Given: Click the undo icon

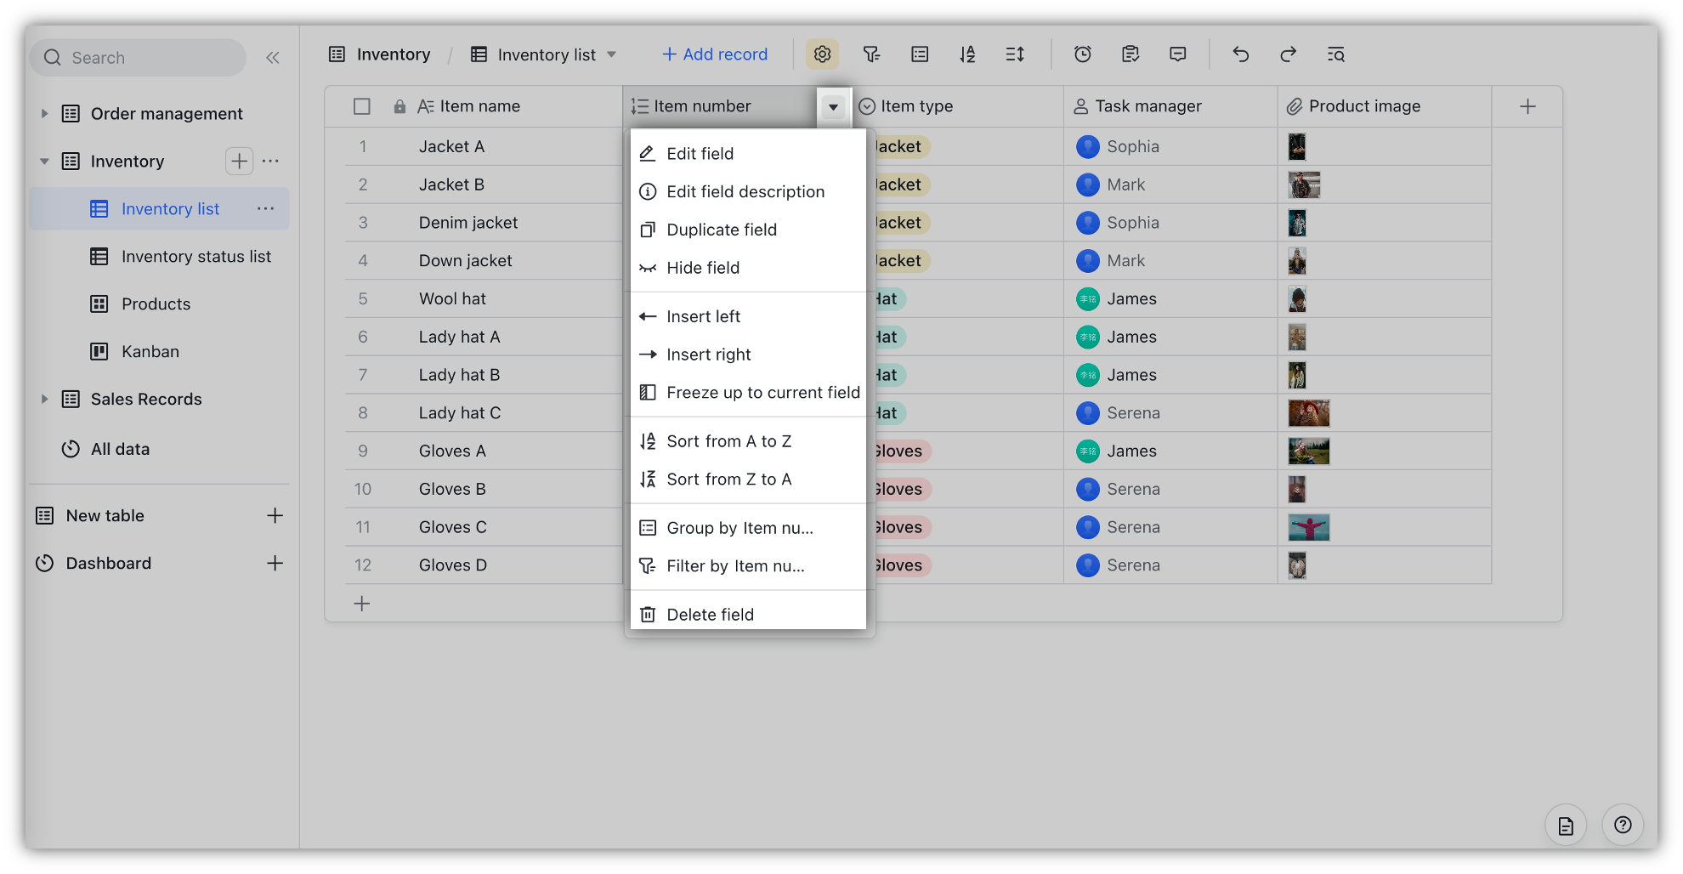Looking at the screenshot, I should tap(1240, 54).
